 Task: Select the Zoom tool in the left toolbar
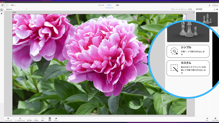pos(2,10)
